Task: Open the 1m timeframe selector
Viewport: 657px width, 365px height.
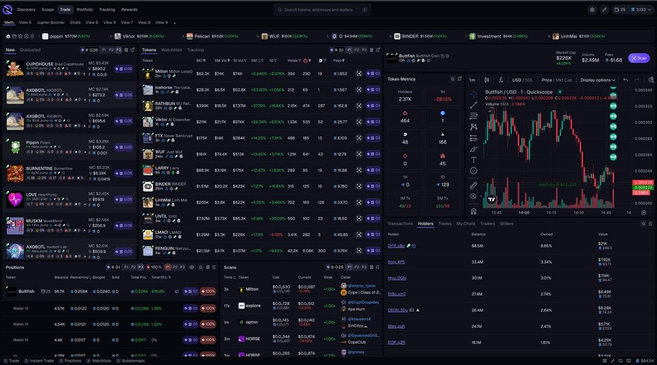Action: (x=471, y=80)
